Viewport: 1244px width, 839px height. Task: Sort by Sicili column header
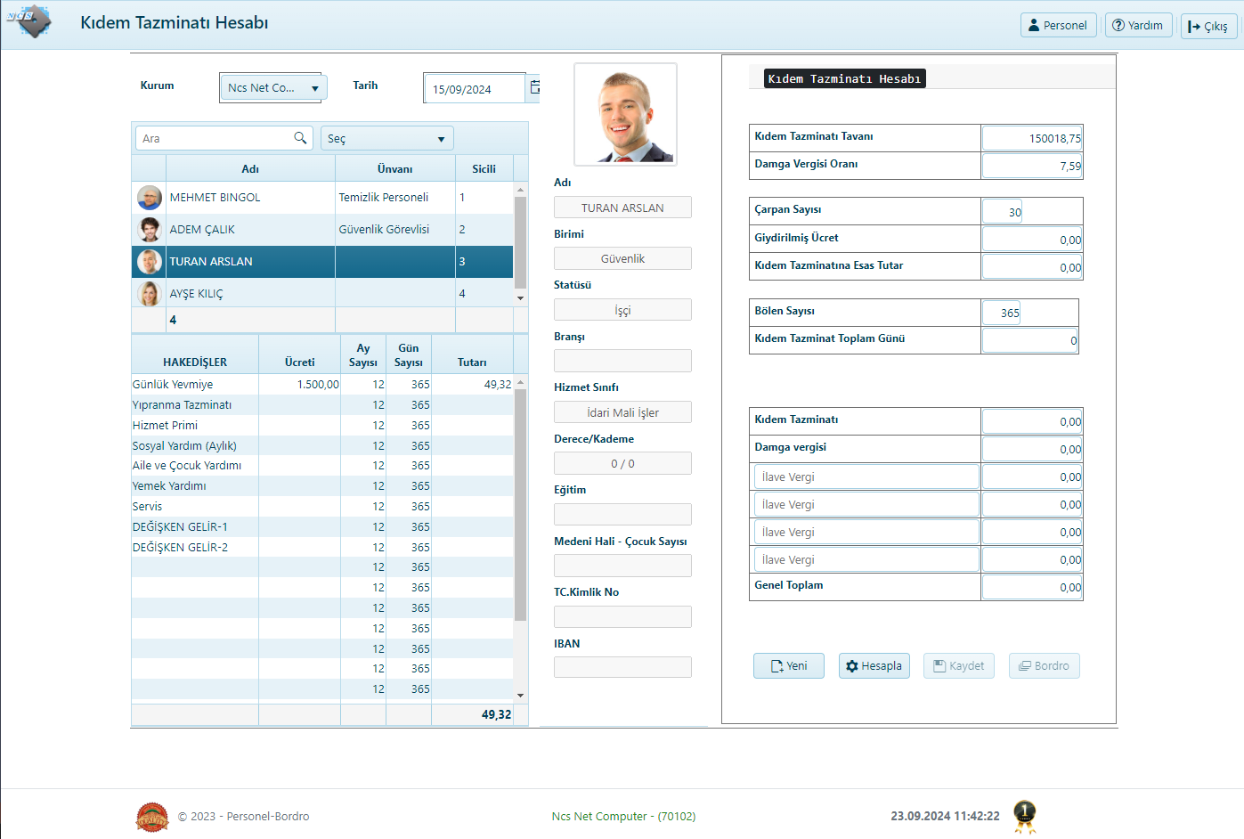(484, 169)
